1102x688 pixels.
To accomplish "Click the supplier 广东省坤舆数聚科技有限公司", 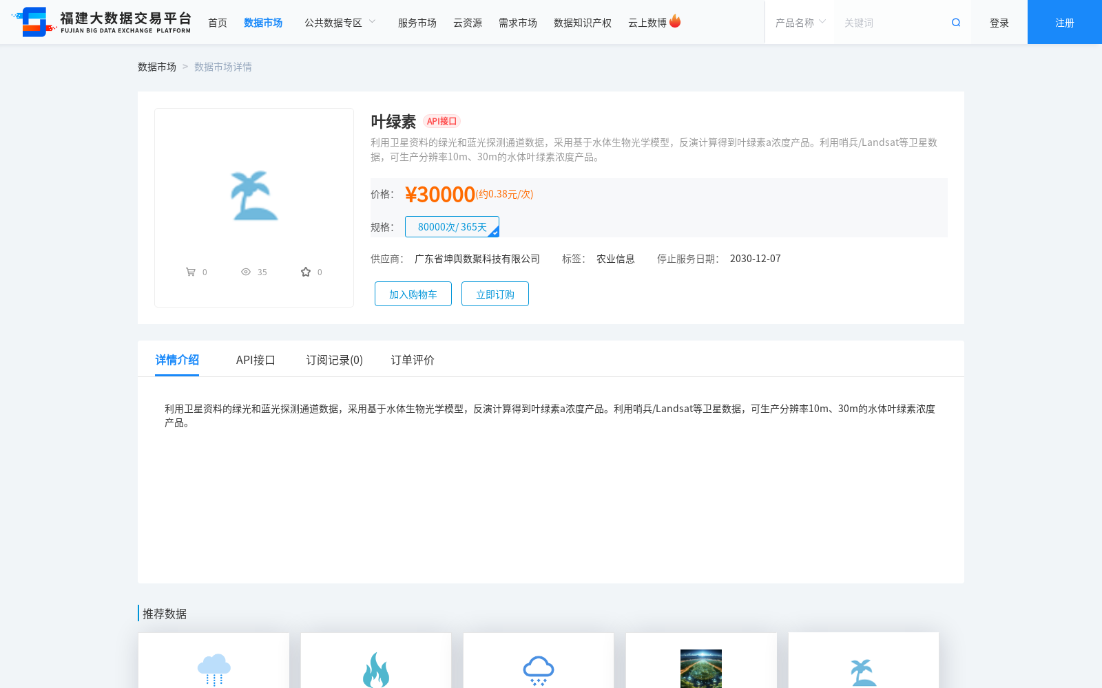I will [x=477, y=259].
